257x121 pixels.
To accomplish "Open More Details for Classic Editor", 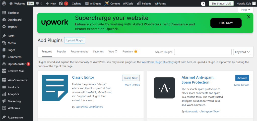I will [x=132, y=85].
